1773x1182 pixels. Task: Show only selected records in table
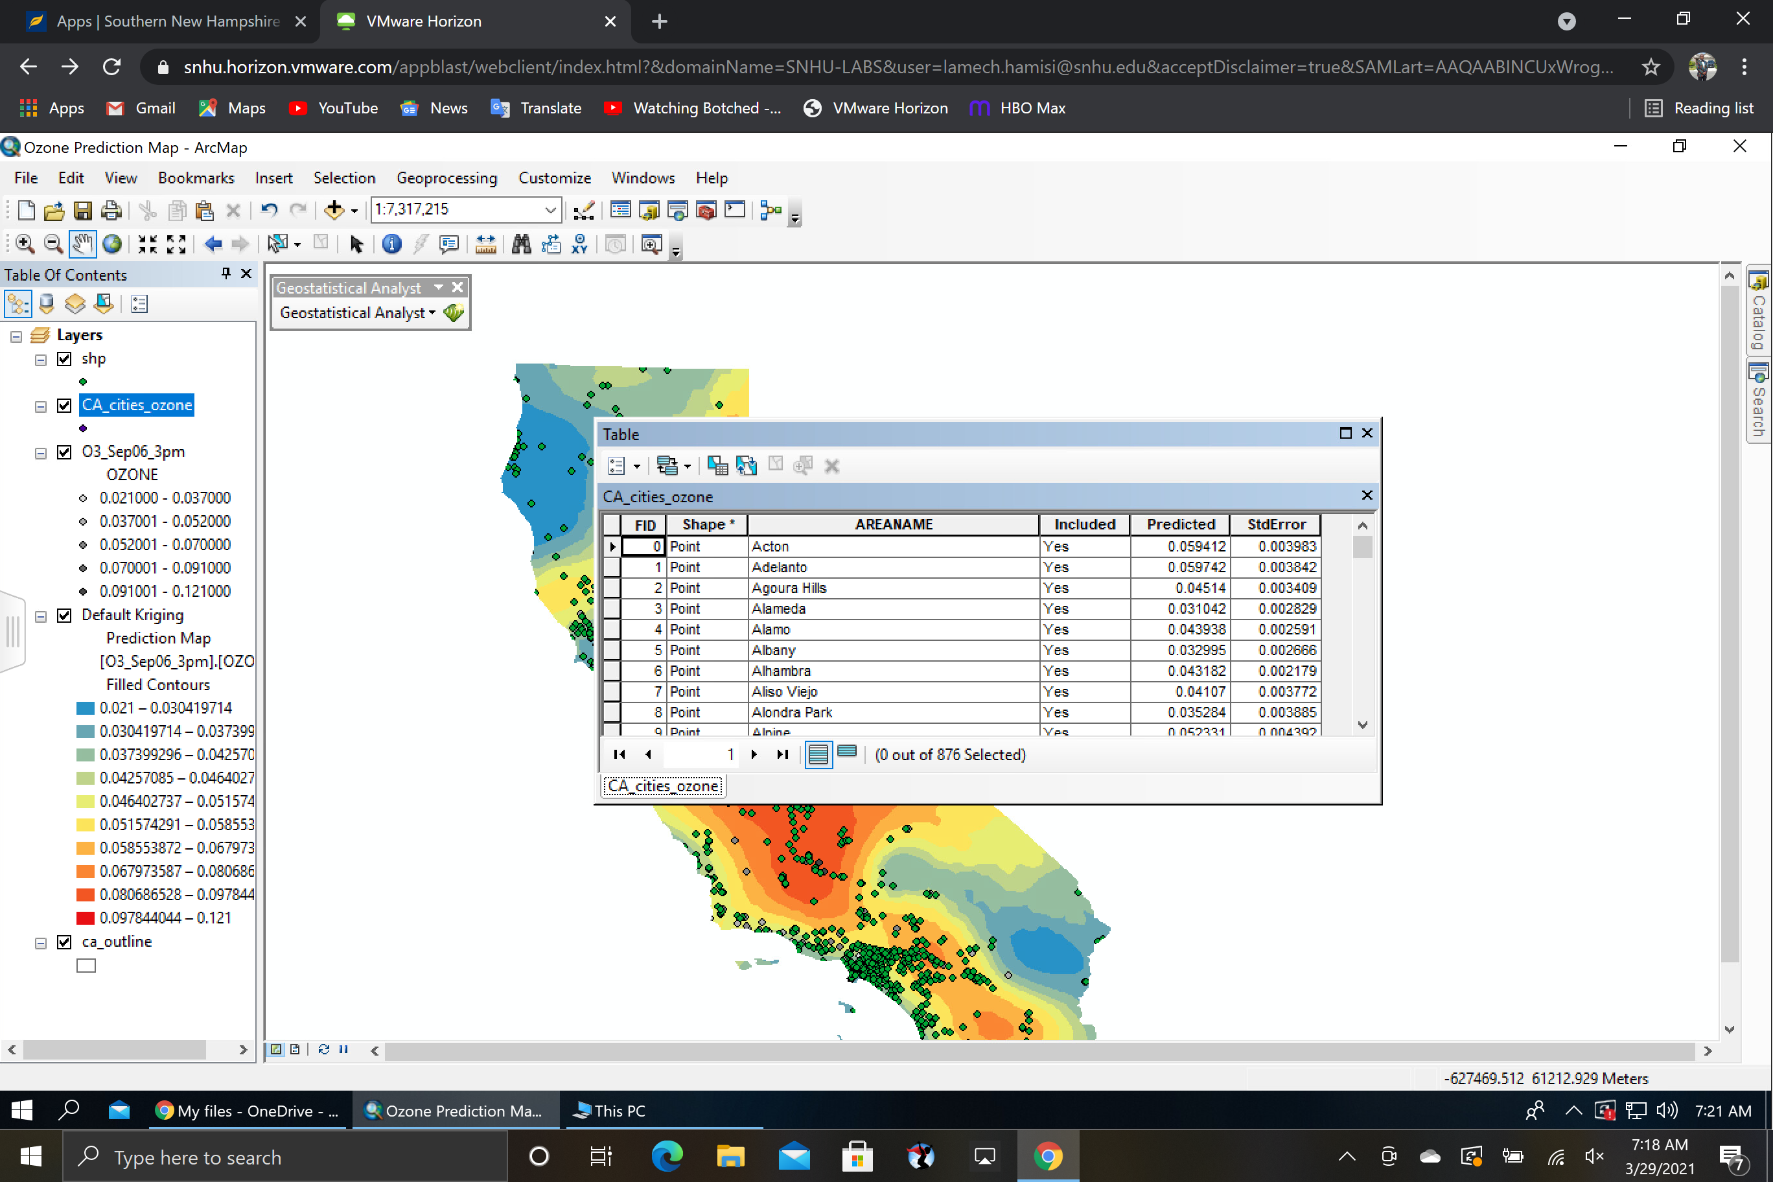coord(848,752)
